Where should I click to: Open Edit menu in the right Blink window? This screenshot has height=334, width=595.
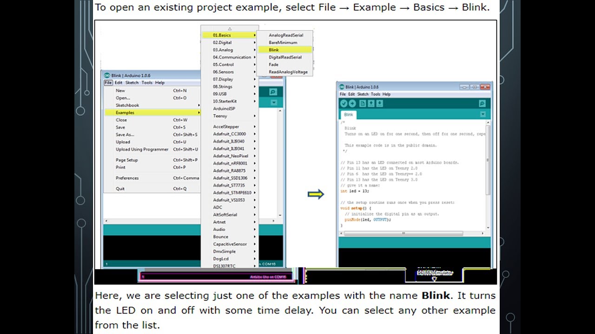tap(351, 94)
